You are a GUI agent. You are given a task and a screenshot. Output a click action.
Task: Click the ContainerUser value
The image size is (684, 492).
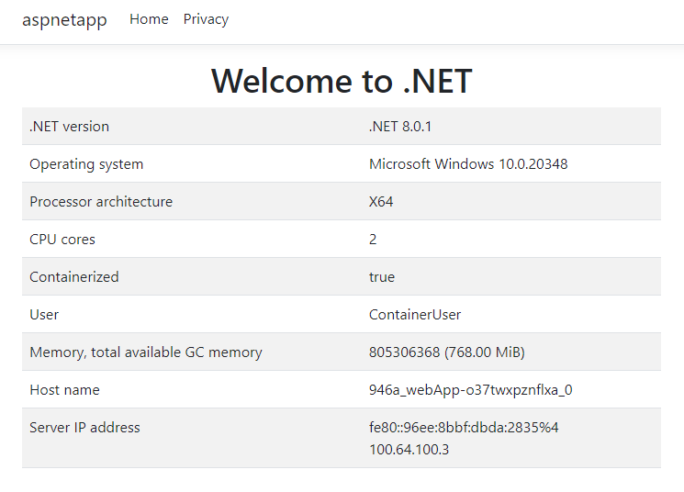coord(415,315)
